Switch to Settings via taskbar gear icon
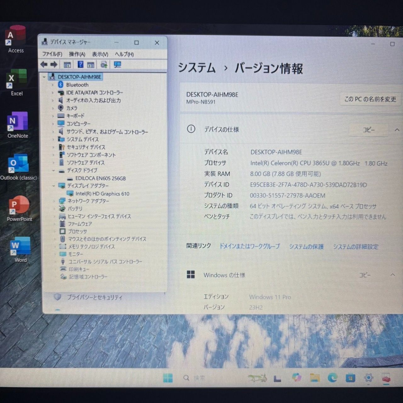This screenshot has height=403, width=403. [x=368, y=377]
